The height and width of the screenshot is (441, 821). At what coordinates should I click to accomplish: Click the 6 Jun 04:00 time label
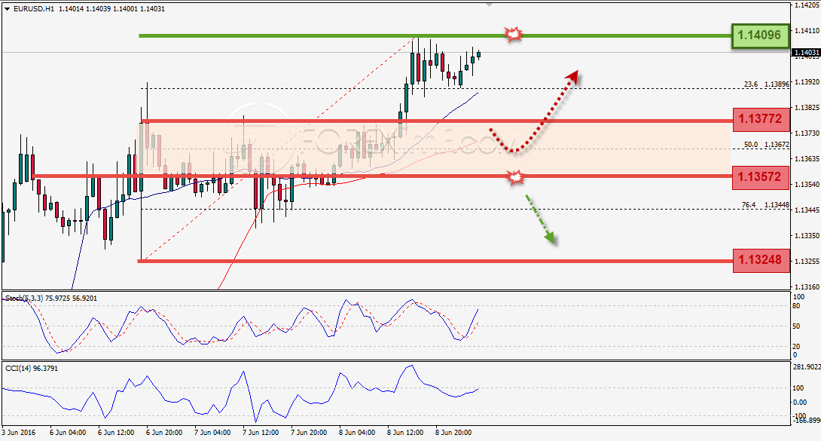pos(68,433)
